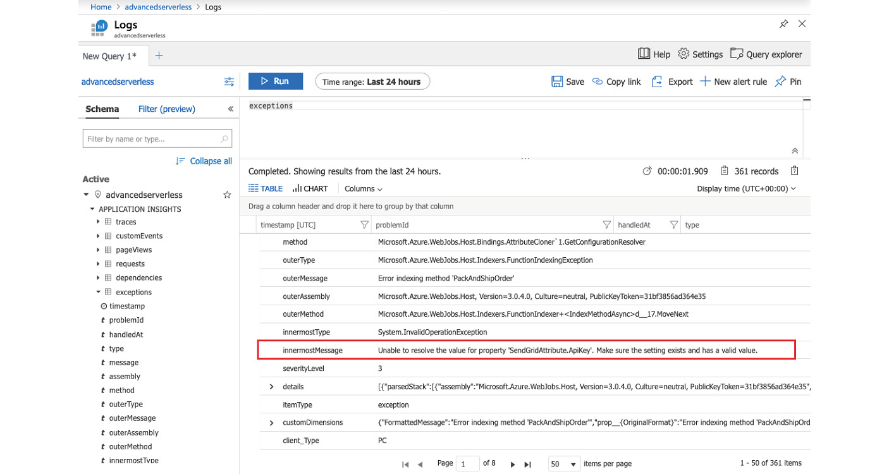Select the handledAt schema field
The image size is (889, 474).
tap(126, 334)
